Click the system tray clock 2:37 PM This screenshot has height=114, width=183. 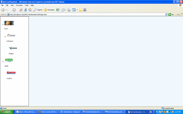coord(178,112)
